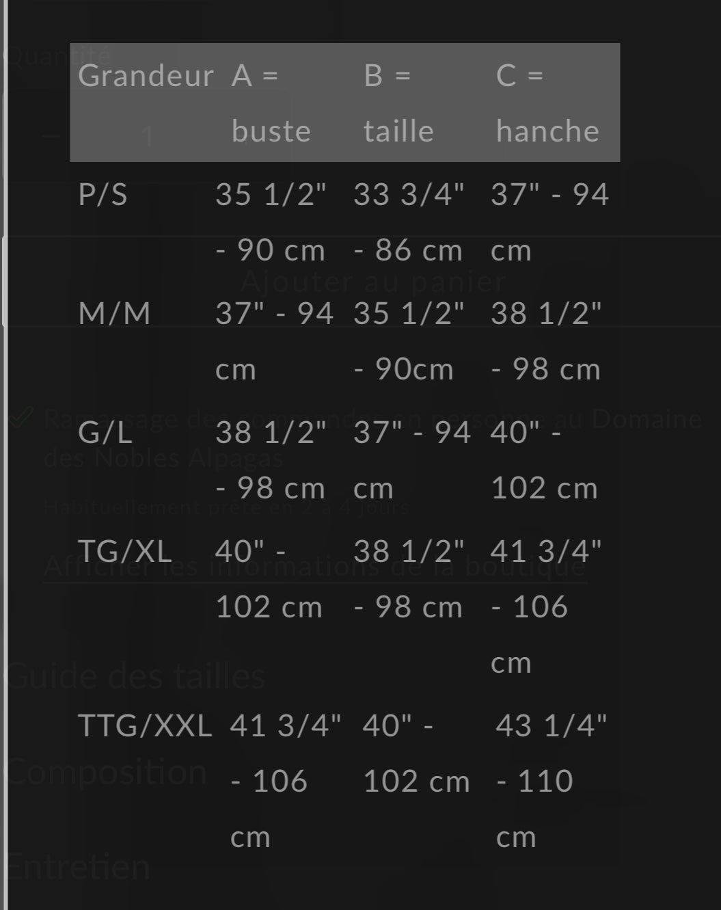The height and width of the screenshot is (910, 721).
Task: Select the G/L size row label
Action: [x=105, y=433]
